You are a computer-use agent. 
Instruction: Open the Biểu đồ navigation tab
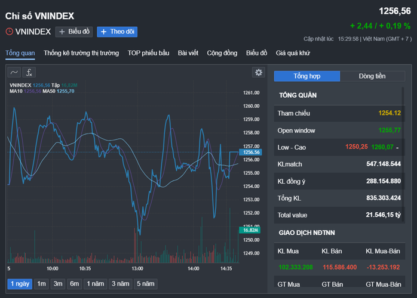click(x=257, y=53)
